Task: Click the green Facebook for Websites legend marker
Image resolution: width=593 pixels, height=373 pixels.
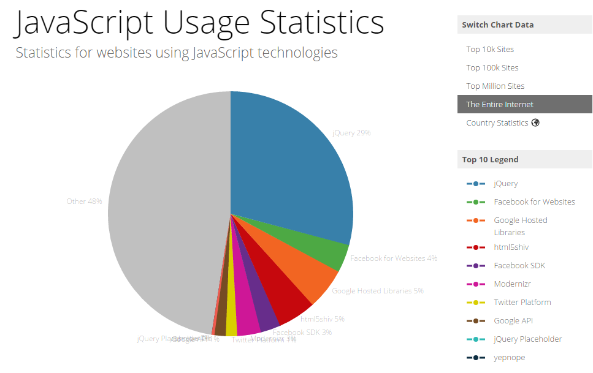Action: tap(475, 202)
